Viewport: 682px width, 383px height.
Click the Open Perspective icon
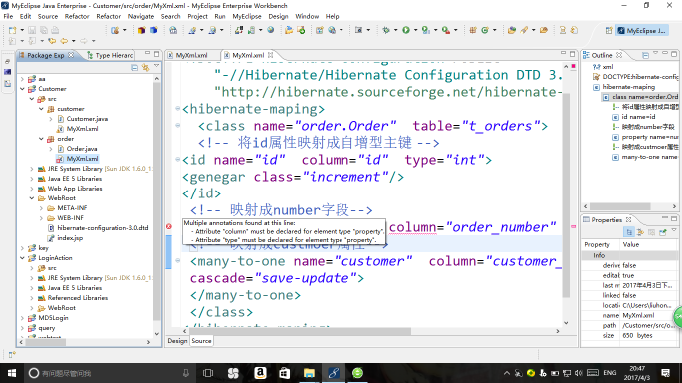pos(609,30)
